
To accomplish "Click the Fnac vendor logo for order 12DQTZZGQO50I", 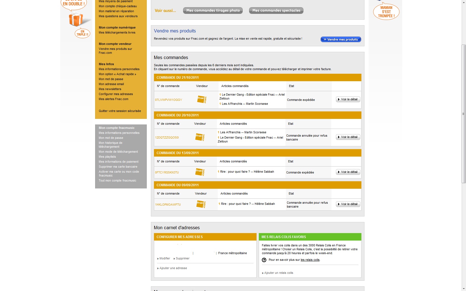I will 200,137.
